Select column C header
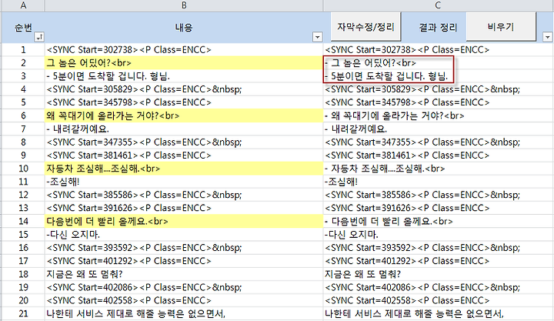The height and width of the screenshot is (321, 554). tap(438, 5)
